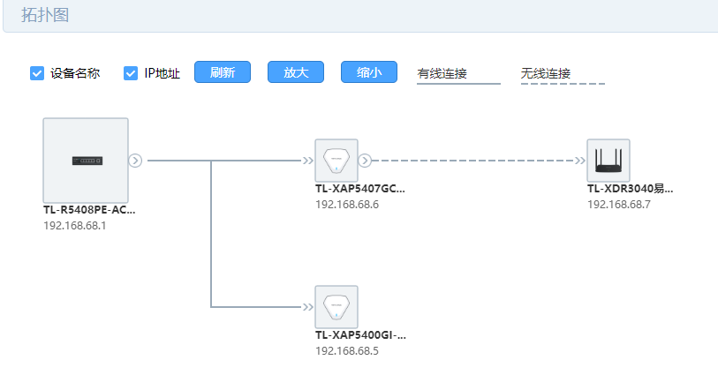This screenshot has width=718, height=375.
Task: Click the IP address 192.168.68.7
Action: 619,205
